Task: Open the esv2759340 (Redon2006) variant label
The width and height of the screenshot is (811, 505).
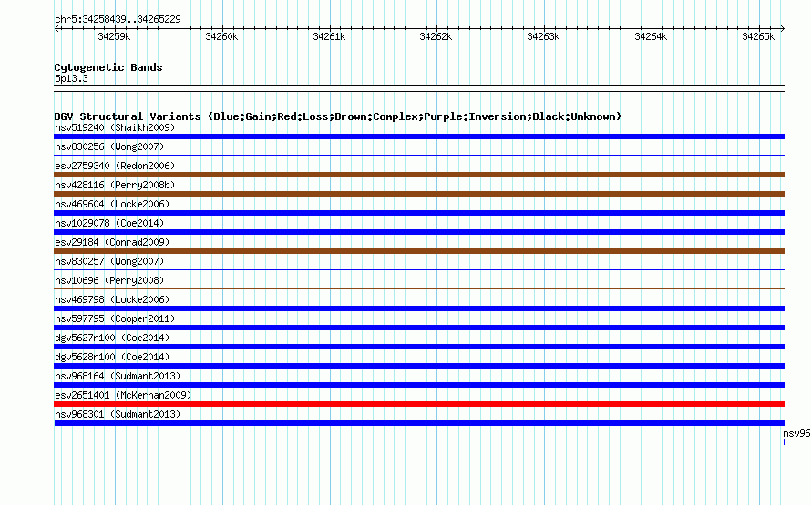Action: (x=115, y=166)
